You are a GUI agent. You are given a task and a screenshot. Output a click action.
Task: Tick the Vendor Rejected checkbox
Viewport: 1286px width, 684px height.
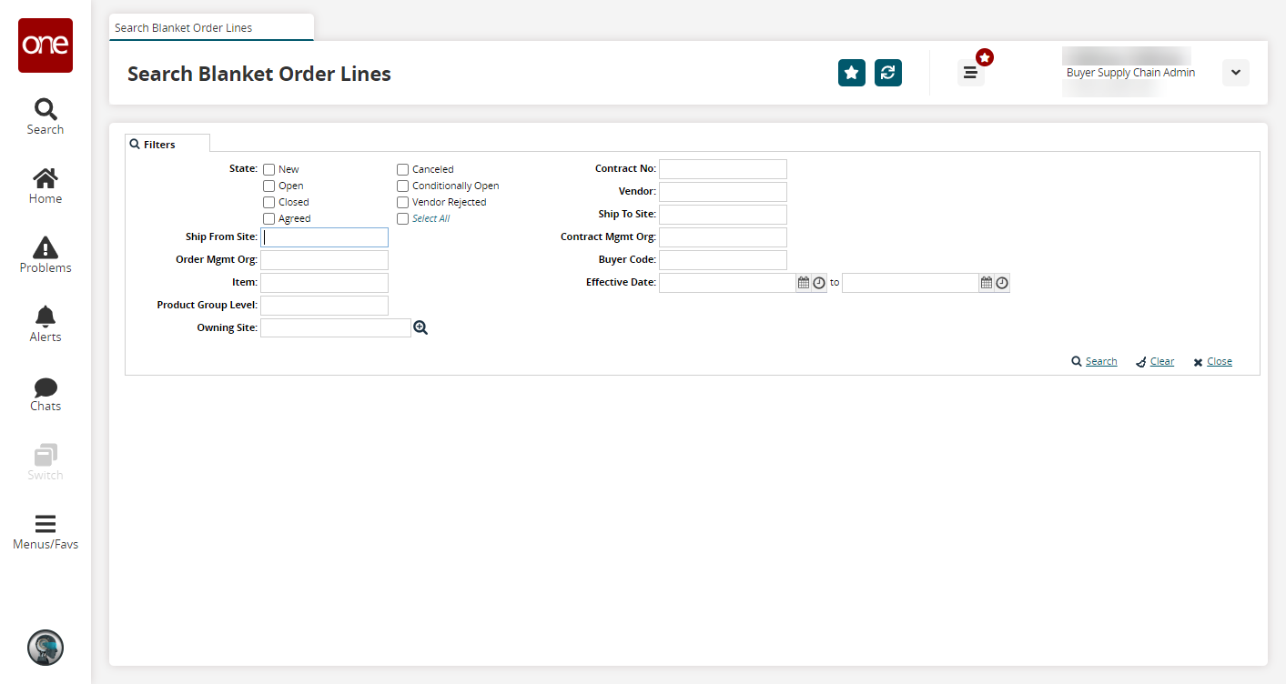pyautogui.click(x=402, y=202)
